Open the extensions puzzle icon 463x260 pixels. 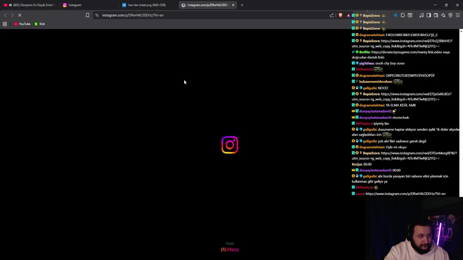point(403,15)
